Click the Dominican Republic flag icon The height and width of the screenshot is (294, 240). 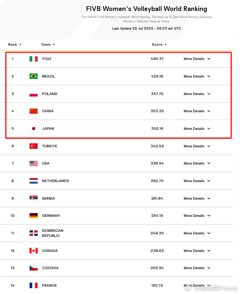coord(34,233)
